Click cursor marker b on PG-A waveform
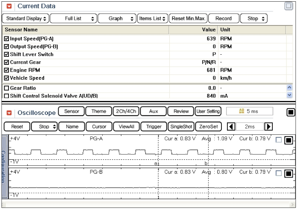The image size is (297, 209). click(206, 163)
